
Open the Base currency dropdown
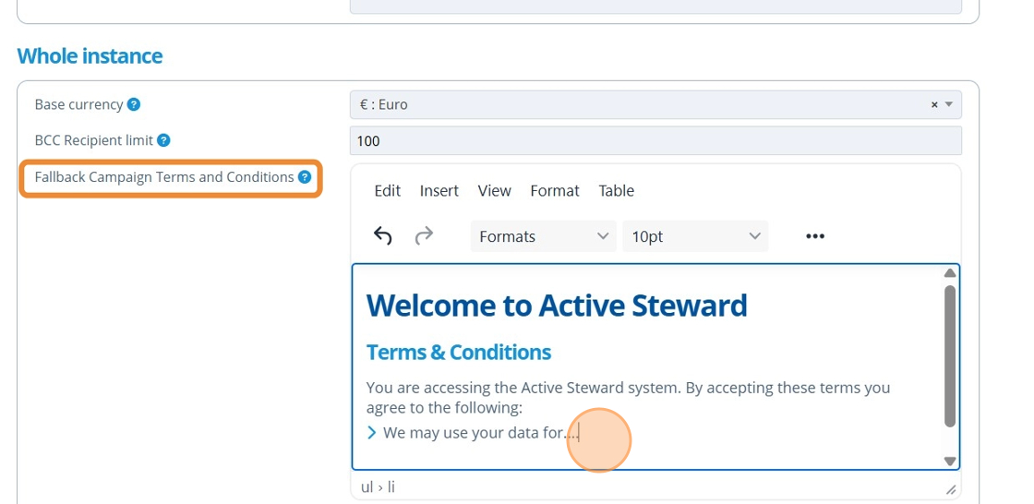655,105
